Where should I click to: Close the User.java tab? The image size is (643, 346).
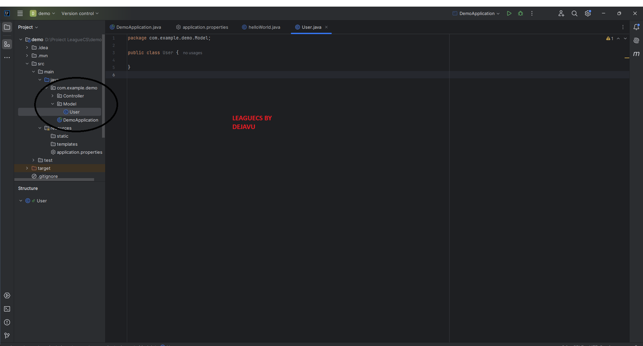pyautogui.click(x=326, y=27)
